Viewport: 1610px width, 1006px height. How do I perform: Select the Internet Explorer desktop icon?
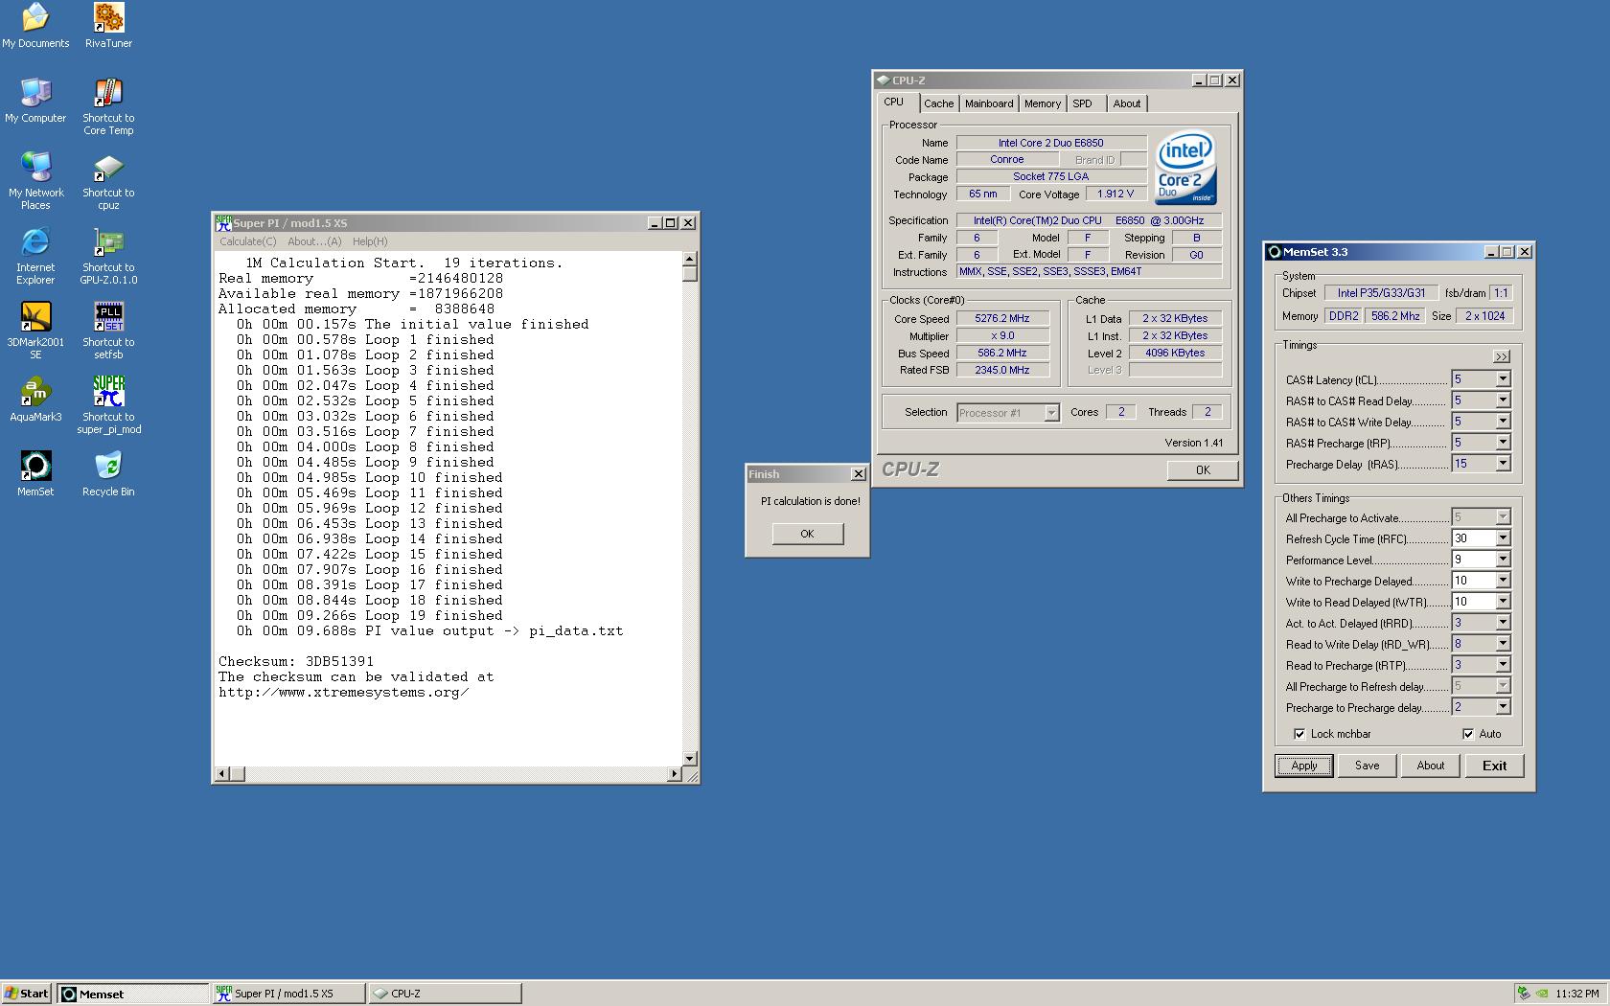point(35,256)
